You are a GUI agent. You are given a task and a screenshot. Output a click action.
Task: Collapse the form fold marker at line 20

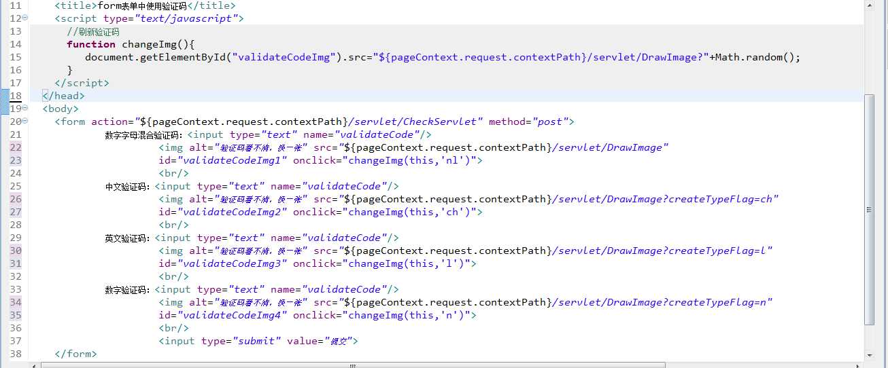click(x=26, y=122)
